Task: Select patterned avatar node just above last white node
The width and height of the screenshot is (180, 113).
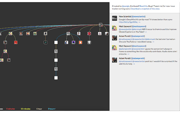Action: pos(56,69)
